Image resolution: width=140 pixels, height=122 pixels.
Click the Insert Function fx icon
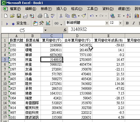pos(65,30)
